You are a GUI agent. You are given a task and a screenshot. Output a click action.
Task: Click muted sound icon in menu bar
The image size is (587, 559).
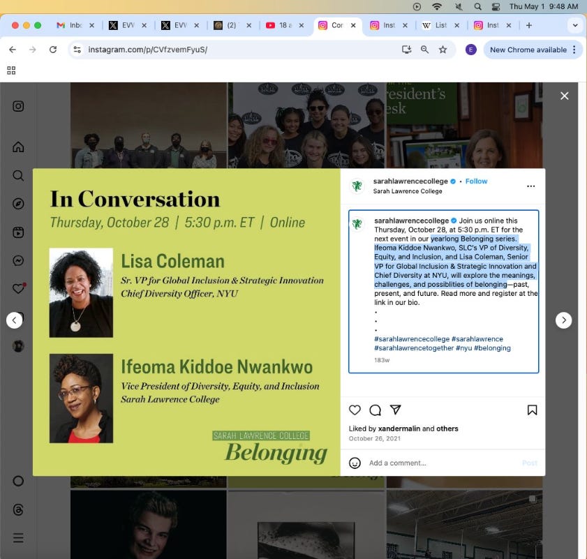click(x=459, y=6)
